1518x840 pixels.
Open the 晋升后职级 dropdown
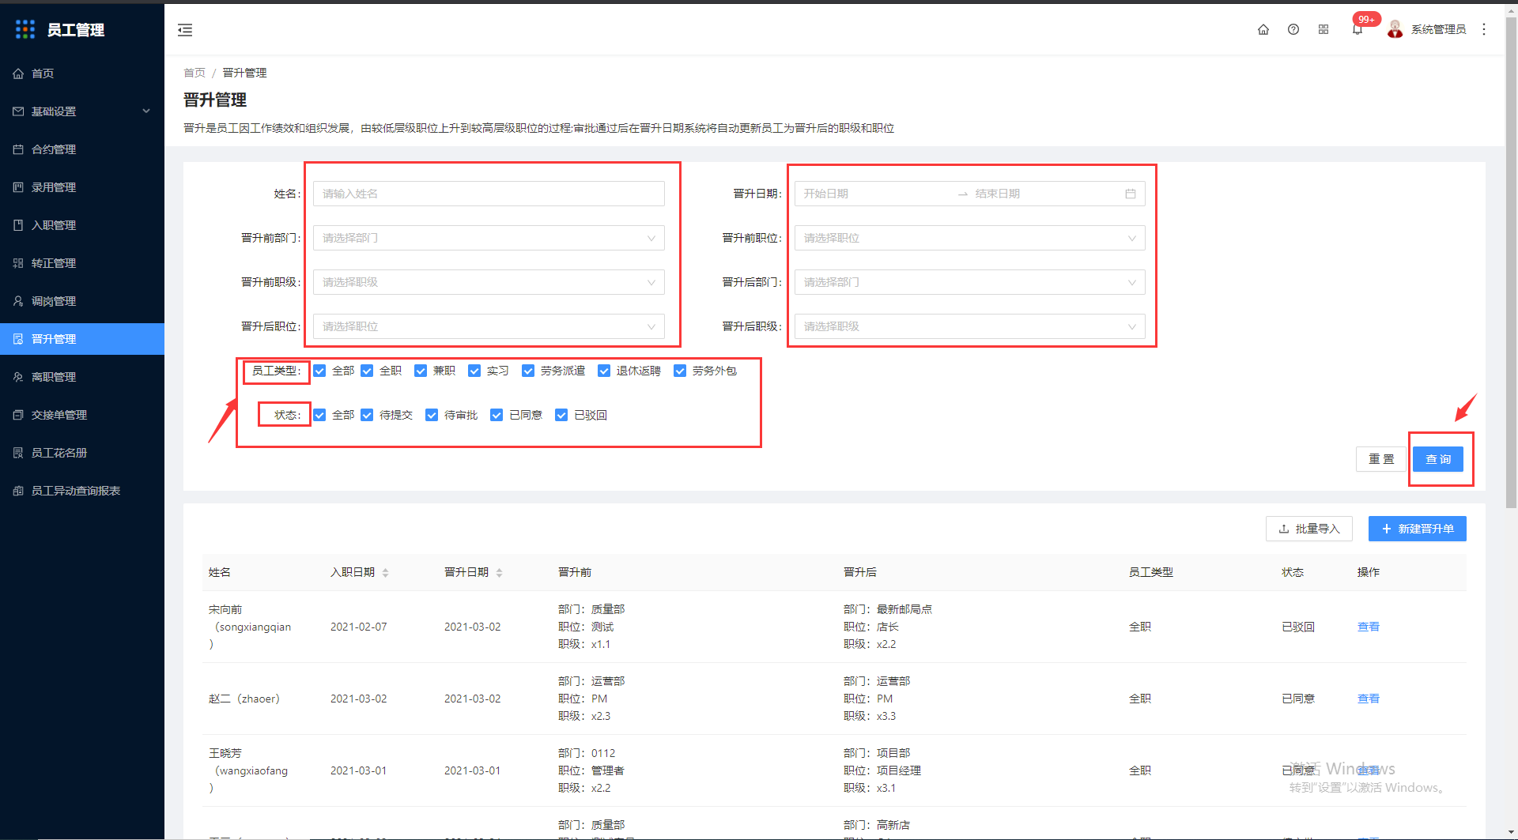click(x=970, y=326)
